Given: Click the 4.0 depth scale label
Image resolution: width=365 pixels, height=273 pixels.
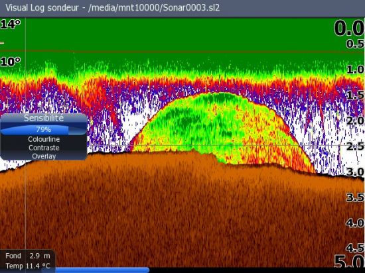Looking at the screenshot, I should [x=355, y=223].
